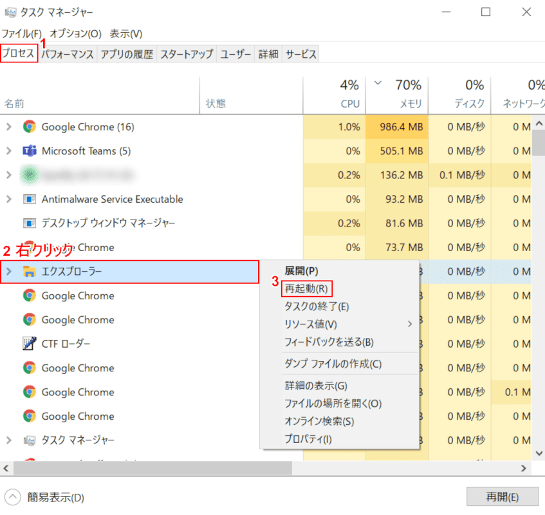The width and height of the screenshot is (545, 515).
Task: Click the 81.6 MB memory cell
Action: pyautogui.click(x=397, y=223)
